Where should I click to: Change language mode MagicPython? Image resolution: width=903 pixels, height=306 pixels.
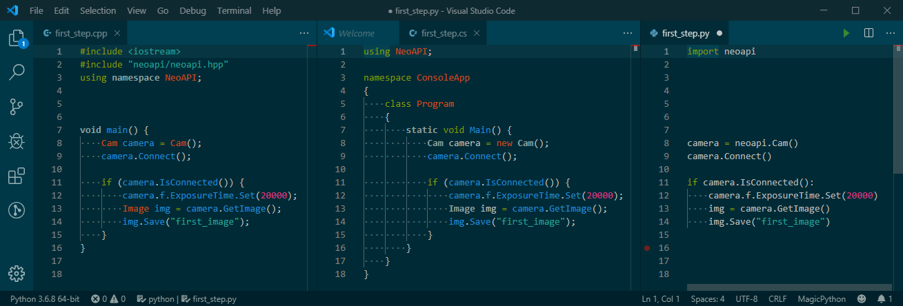pos(822,299)
